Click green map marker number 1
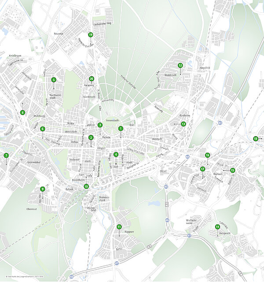Screen dimensions: 264x283 [x=120, y=129]
